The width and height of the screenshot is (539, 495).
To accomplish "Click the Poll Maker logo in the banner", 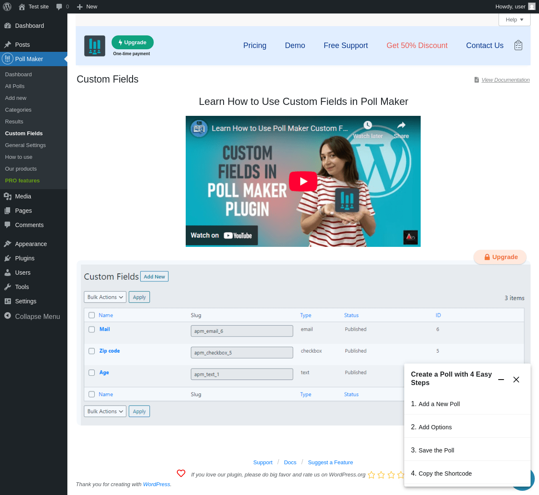I will 95,46.
